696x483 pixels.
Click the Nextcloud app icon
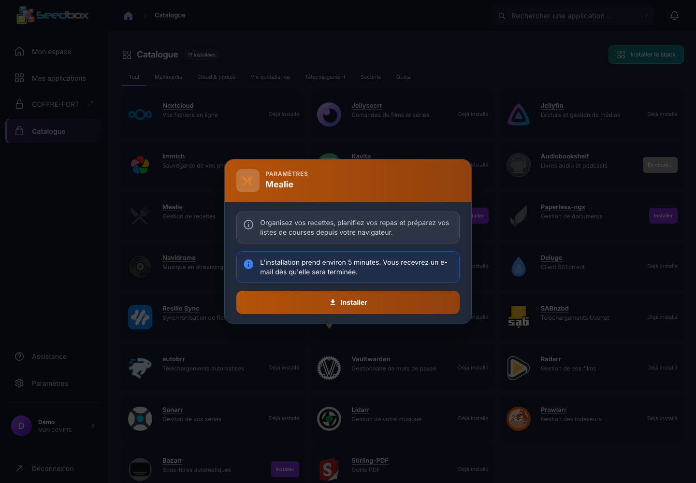[x=140, y=114]
